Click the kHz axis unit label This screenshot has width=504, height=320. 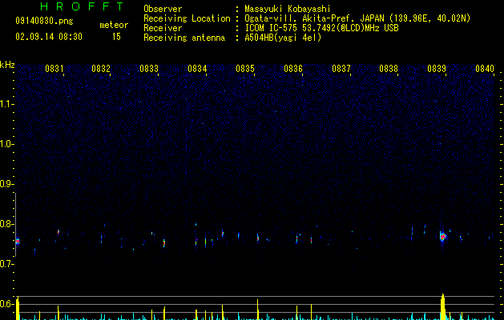tap(7, 65)
